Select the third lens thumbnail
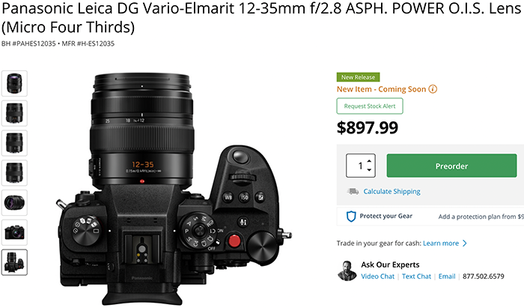Image resolution: width=524 pixels, height=308 pixels. pos(14,143)
